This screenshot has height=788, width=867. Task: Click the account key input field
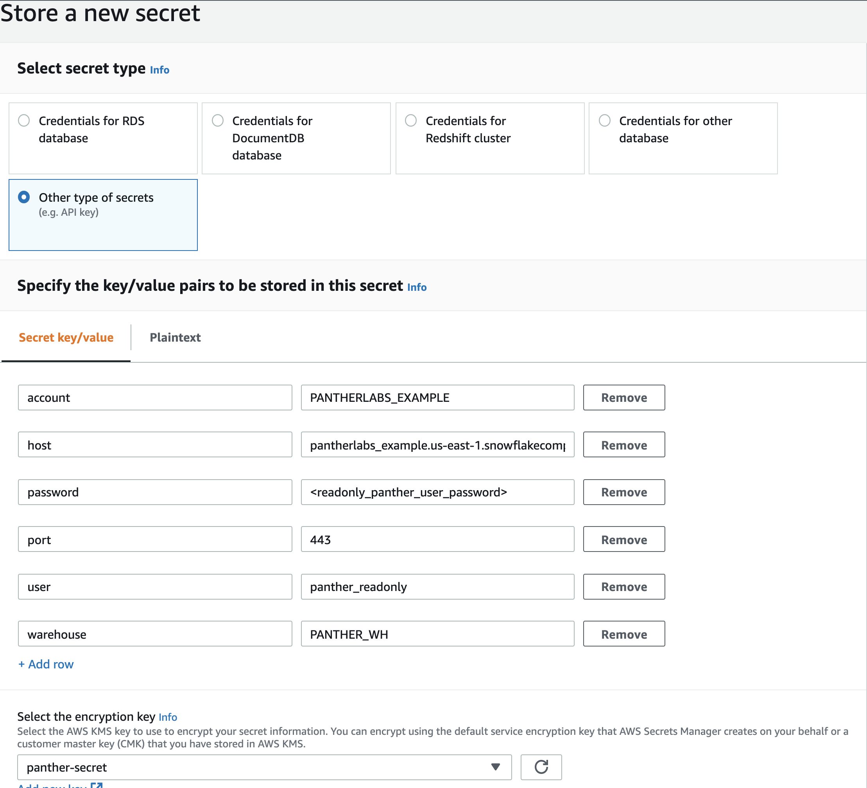155,398
